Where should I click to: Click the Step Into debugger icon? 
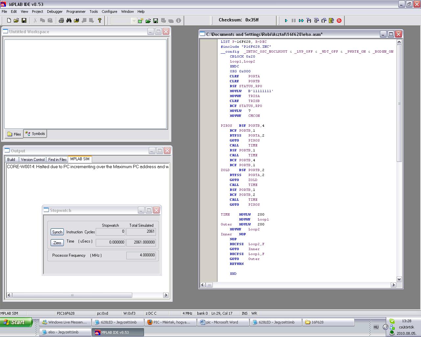tap(309, 20)
